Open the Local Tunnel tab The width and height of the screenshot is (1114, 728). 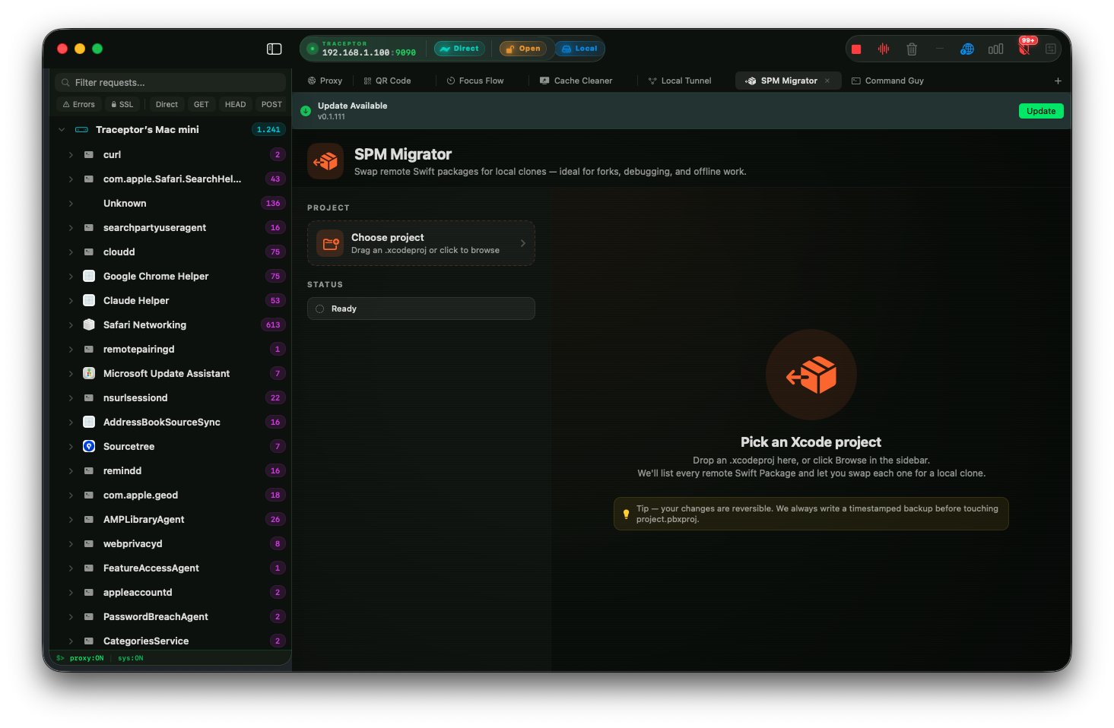click(680, 81)
